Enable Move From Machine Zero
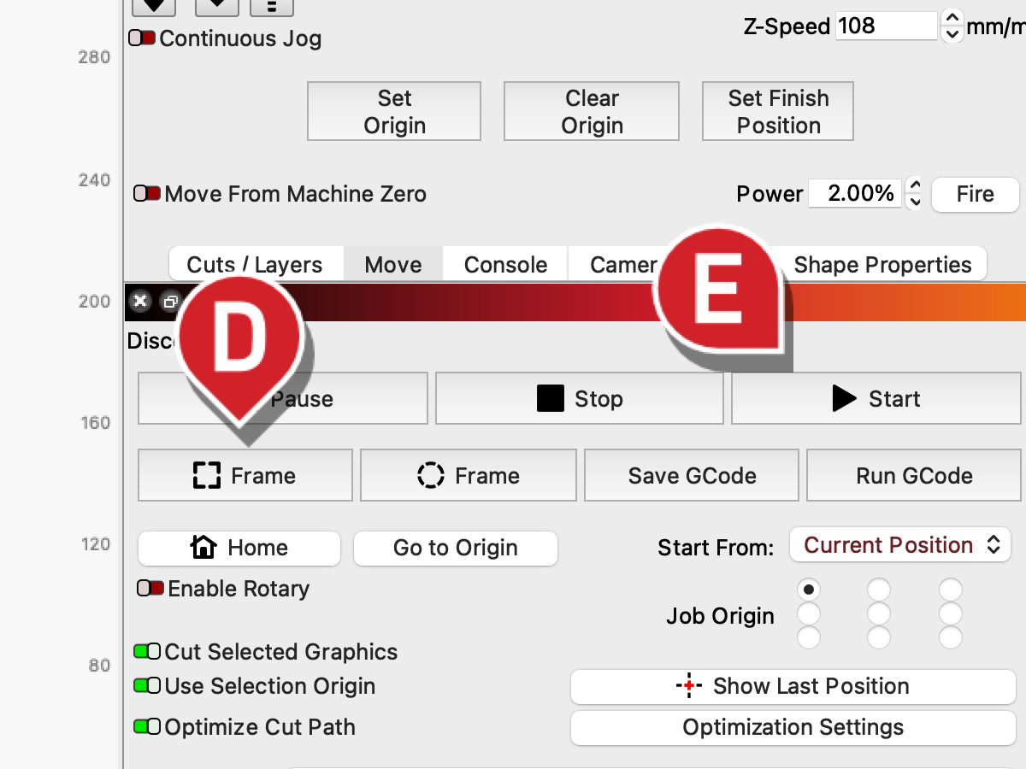This screenshot has width=1026, height=769. coord(147,194)
